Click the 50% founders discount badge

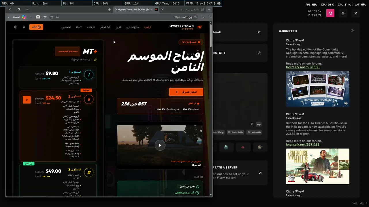coord(68,51)
